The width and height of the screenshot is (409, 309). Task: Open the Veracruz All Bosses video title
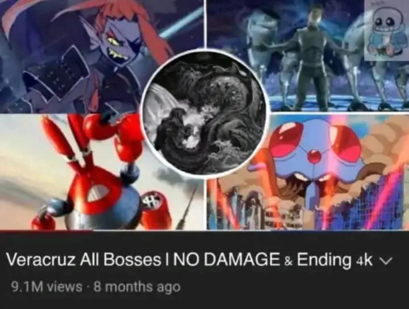(x=189, y=260)
